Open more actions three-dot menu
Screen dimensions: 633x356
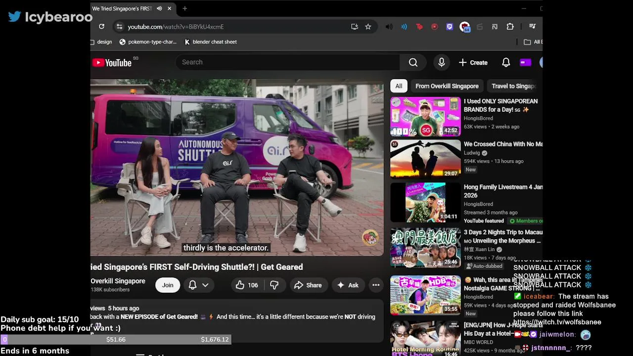pos(376,285)
